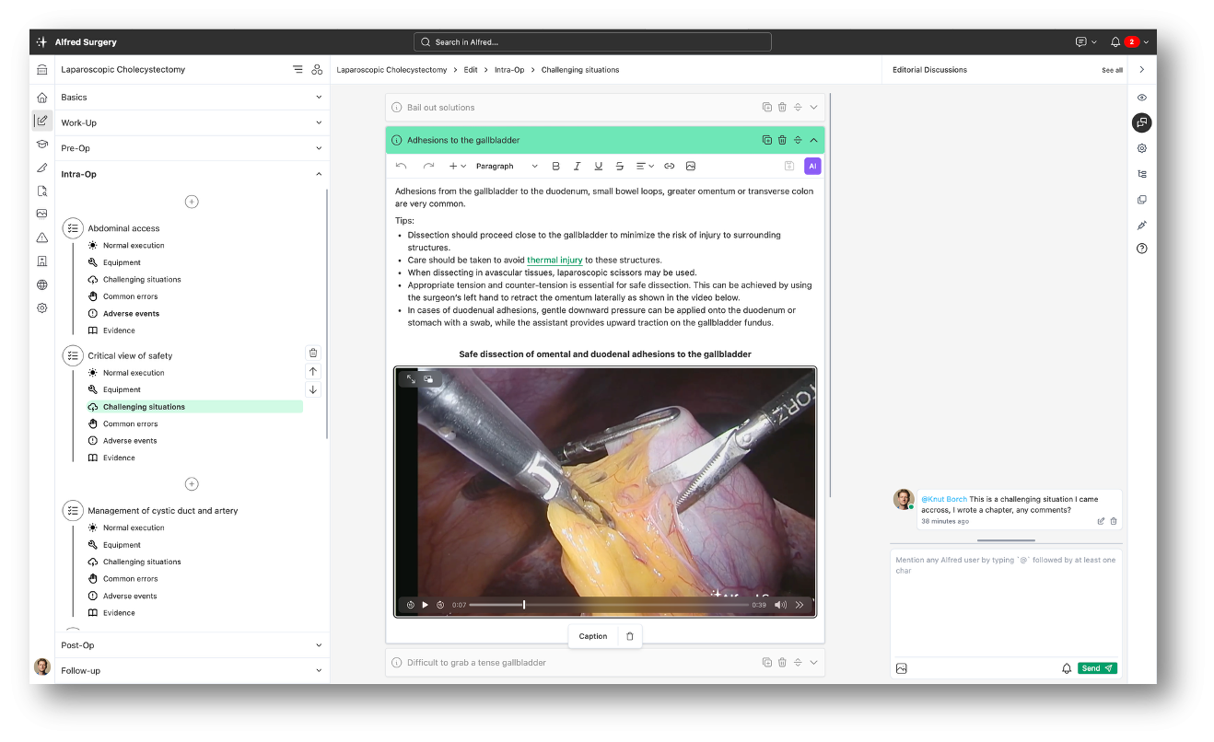
Task: Go to Intra-Op in the breadcrumb
Action: (x=509, y=70)
